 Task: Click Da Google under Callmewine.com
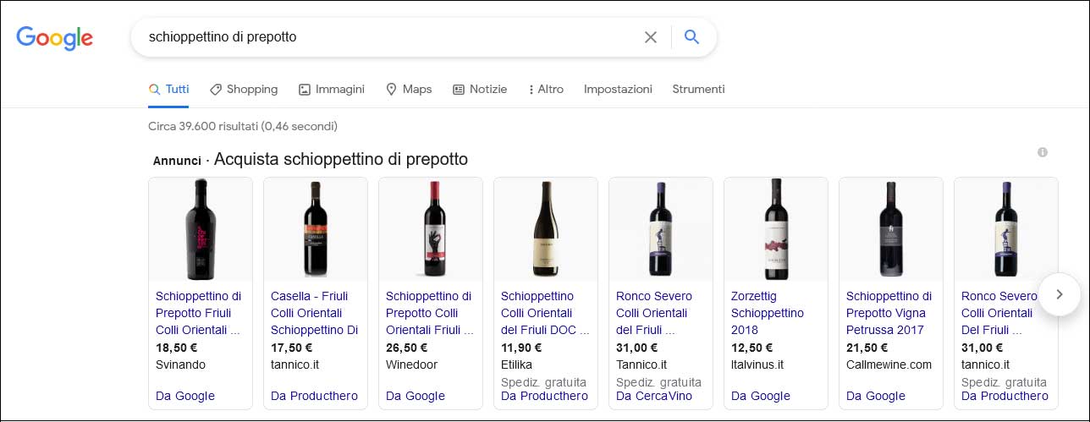(x=876, y=396)
